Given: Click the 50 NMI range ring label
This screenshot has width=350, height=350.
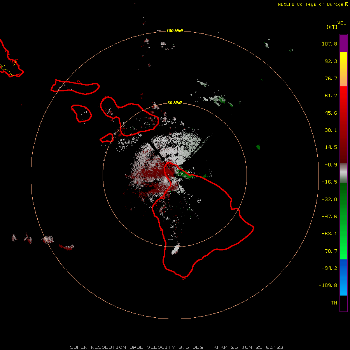Looking at the screenshot, I should point(175,103).
